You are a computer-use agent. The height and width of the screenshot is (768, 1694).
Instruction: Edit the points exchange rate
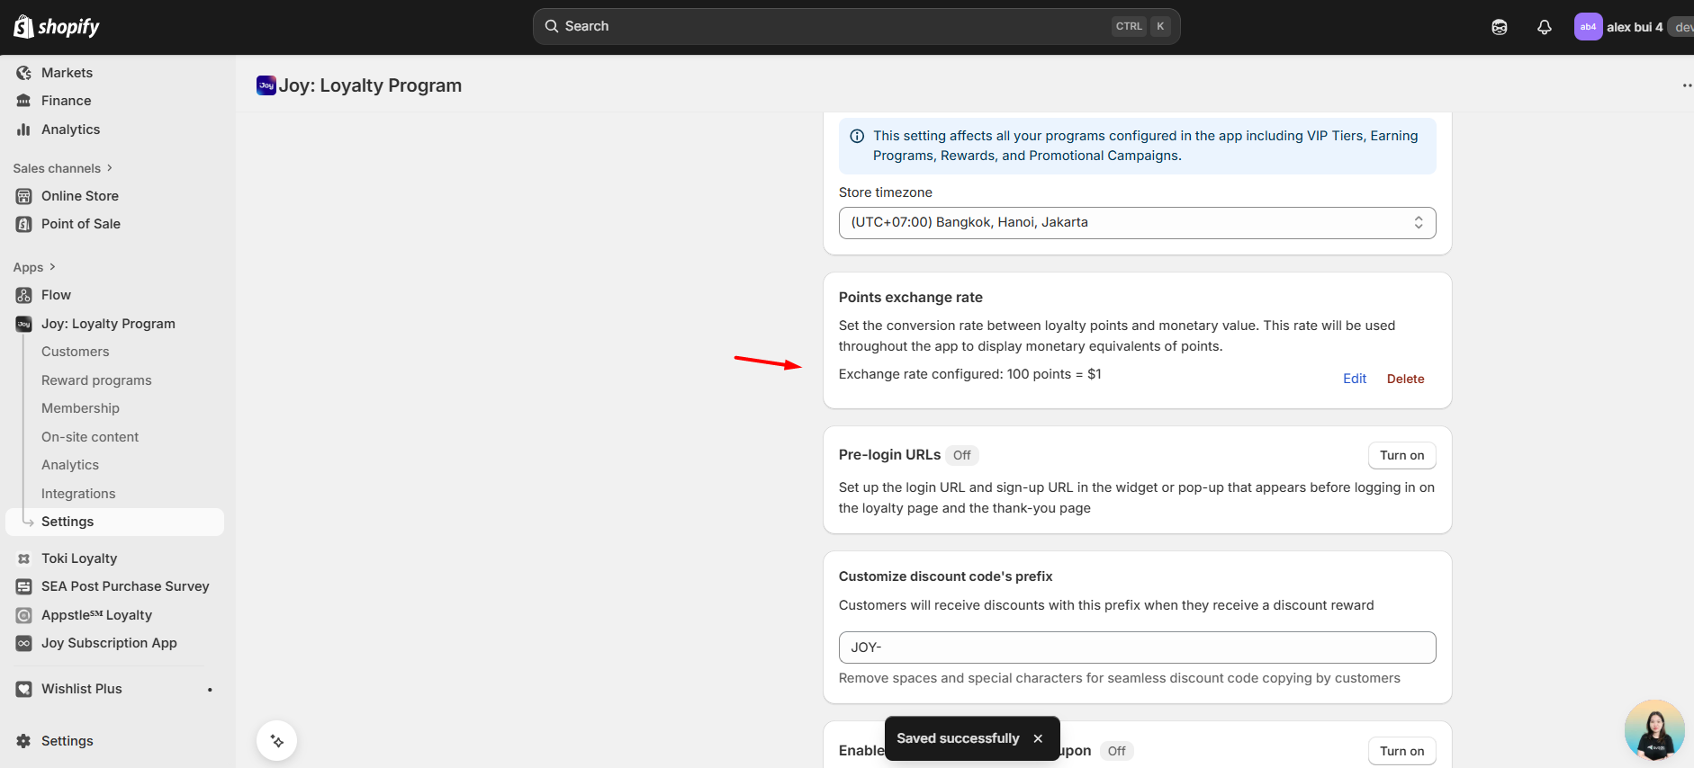(1354, 379)
